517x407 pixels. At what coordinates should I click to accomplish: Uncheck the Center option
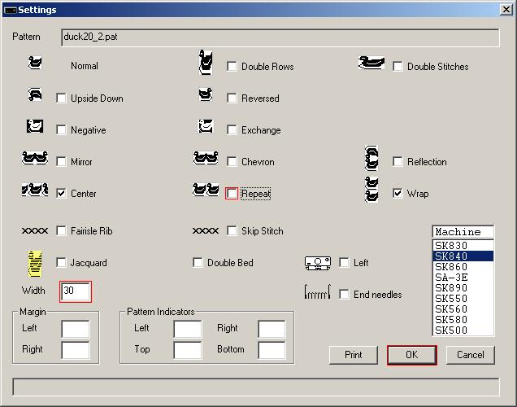[x=62, y=194]
